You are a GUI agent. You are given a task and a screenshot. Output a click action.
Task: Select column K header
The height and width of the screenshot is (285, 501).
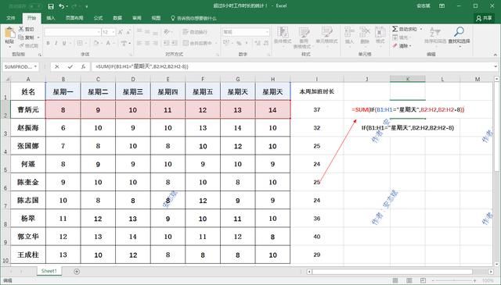[x=408, y=79]
